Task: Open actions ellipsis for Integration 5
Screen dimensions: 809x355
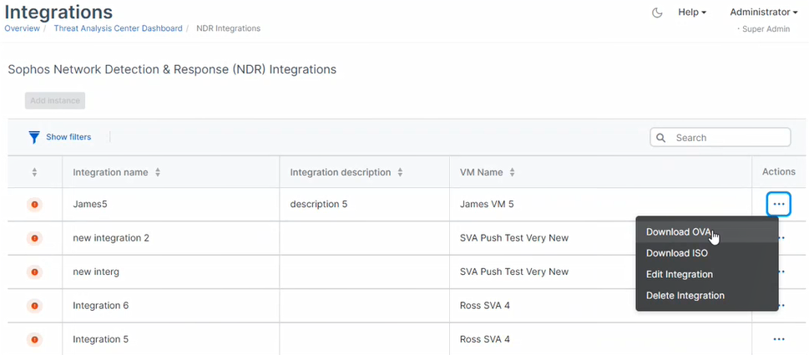Action: (778, 339)
